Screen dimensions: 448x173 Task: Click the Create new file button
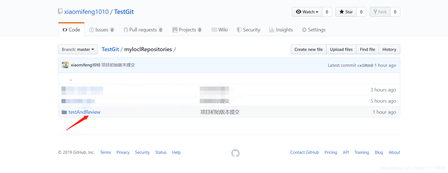[x=309, y=49]
